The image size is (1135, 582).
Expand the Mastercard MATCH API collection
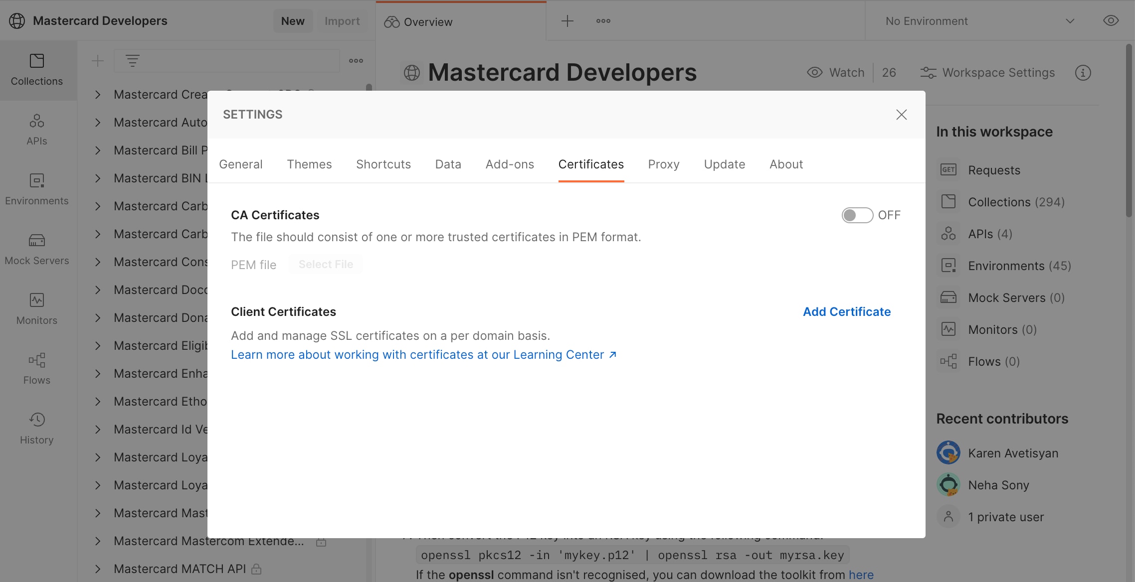[x=98, y=569]
